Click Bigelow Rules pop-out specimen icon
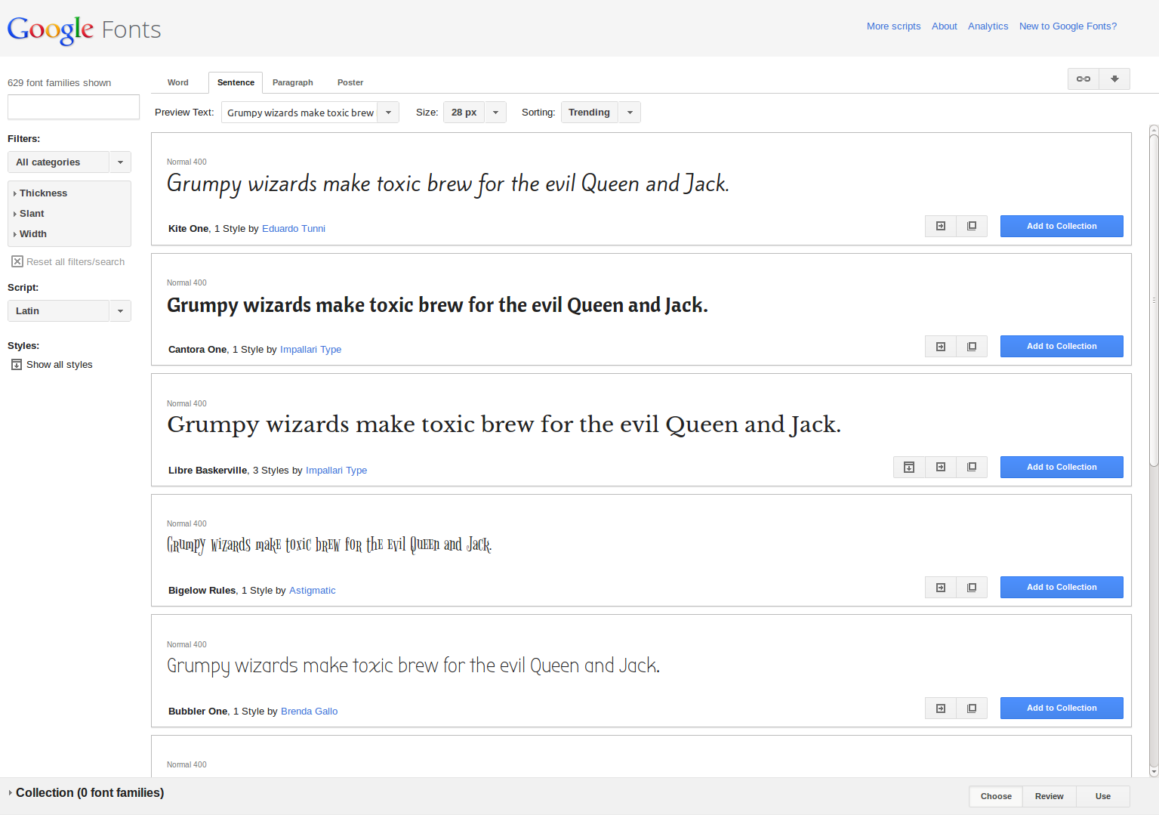Screen dimensions: 1159x815 tap(972, 588)
